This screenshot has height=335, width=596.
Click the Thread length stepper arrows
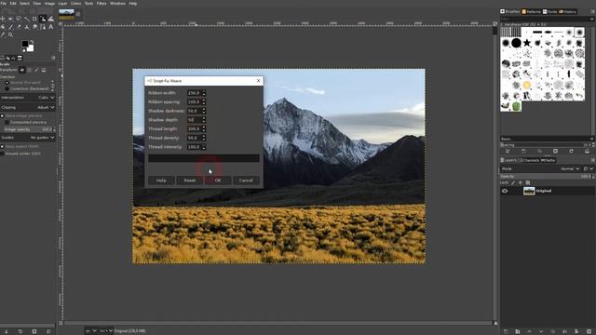tap(204, 128)
